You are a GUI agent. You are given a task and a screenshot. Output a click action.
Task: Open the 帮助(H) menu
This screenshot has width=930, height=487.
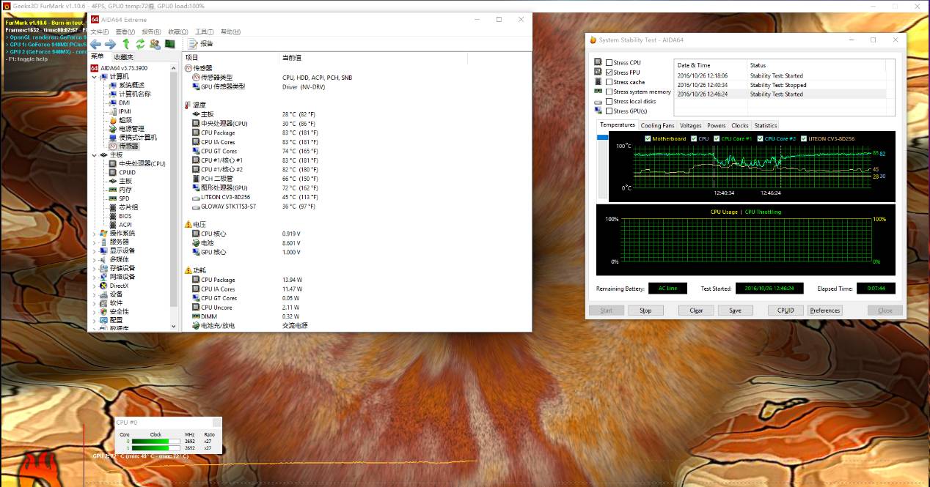click(x=231, y=32)
